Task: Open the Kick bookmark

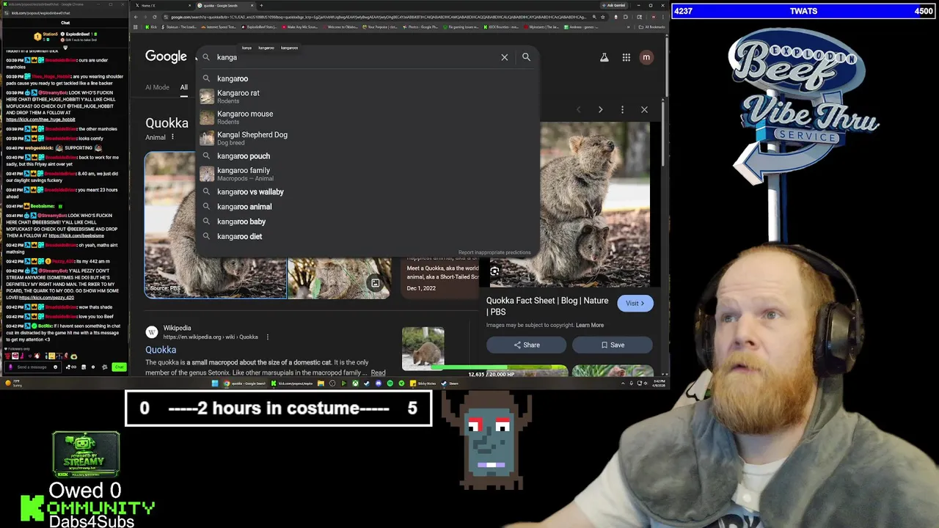Action: coord(150,27)
